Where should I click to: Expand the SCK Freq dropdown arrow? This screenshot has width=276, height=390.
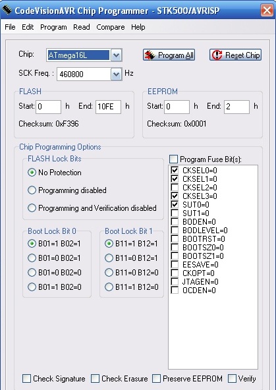pos(116,74)
